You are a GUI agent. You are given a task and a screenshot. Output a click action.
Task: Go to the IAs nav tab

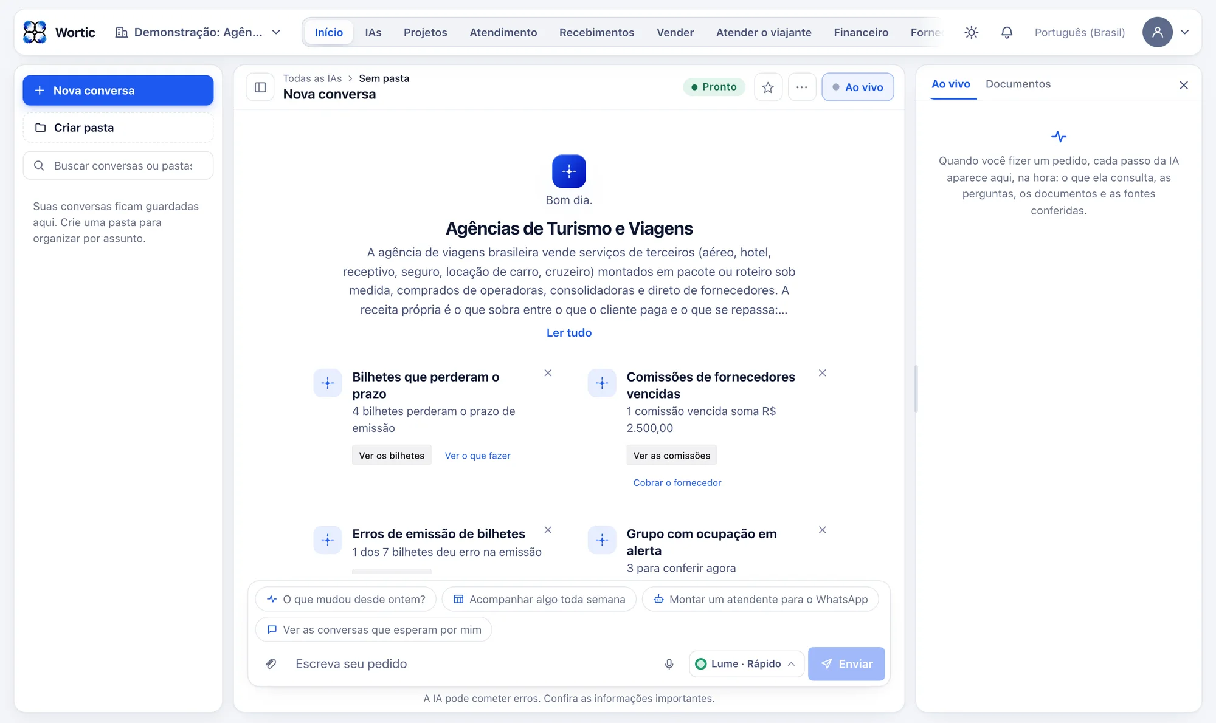[x=373, y=32]
